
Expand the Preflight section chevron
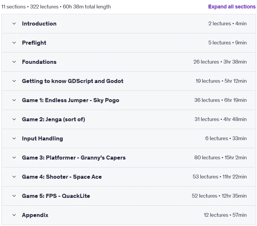click(x=14, y=43)
